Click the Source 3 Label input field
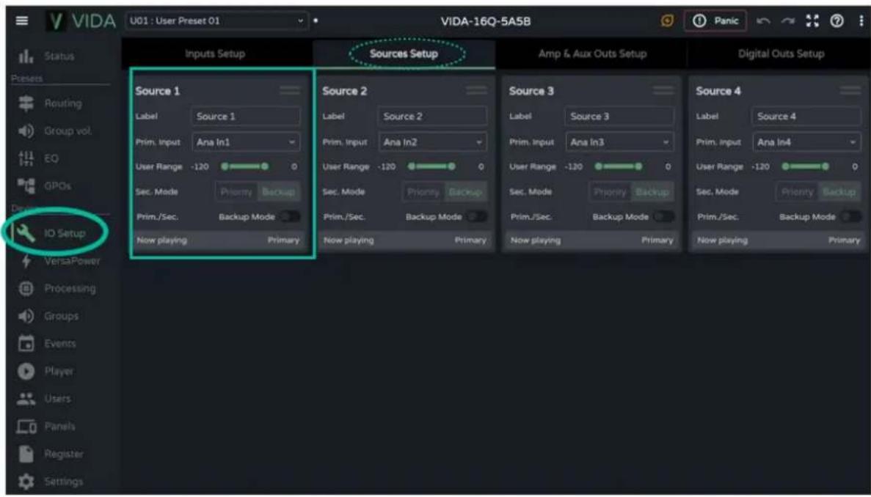The height and width of the screenshot is (497, 871). point(620,117)
